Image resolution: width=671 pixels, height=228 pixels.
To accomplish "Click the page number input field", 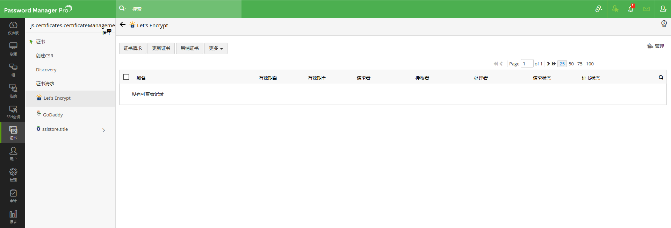I will (527, 63).
